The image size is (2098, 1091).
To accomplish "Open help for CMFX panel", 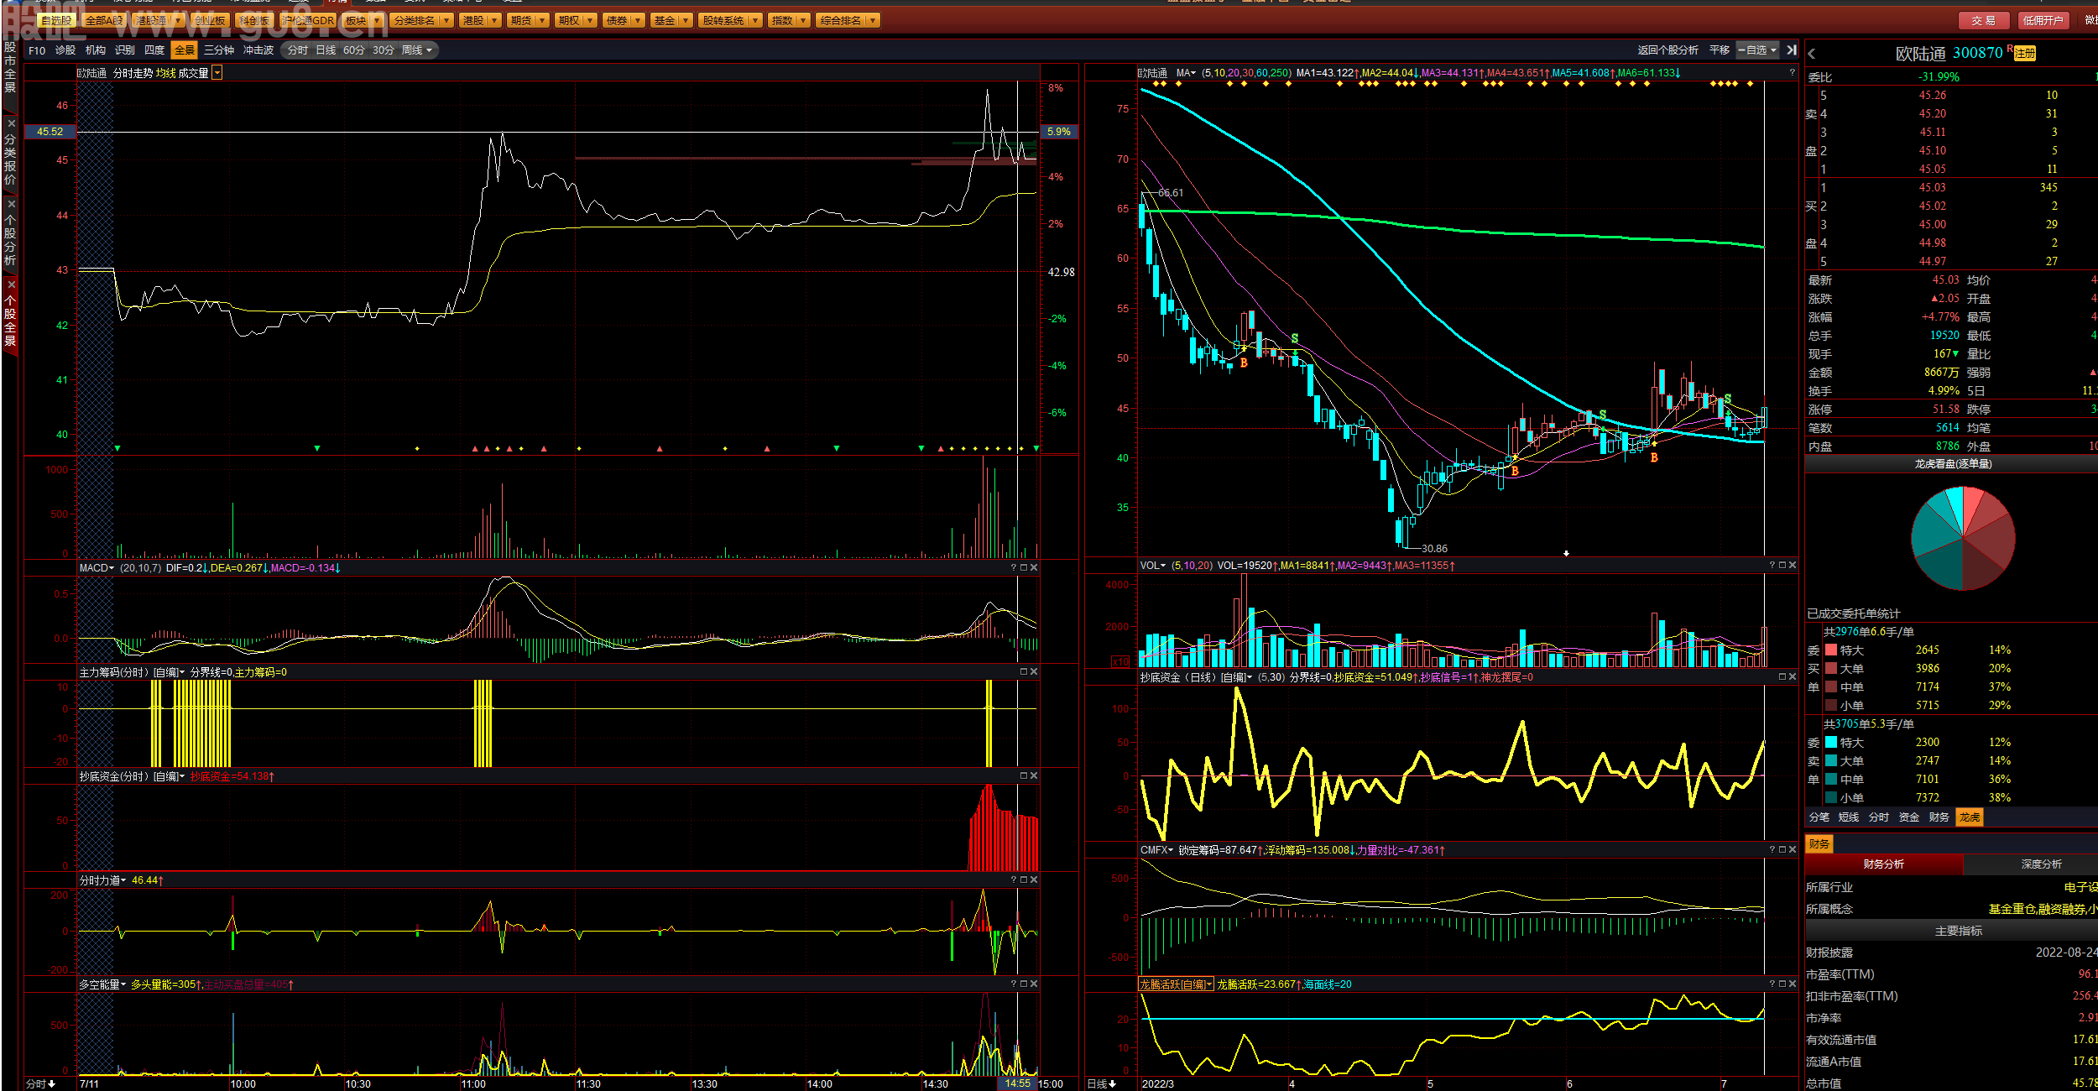I will tap(1772, 850).
